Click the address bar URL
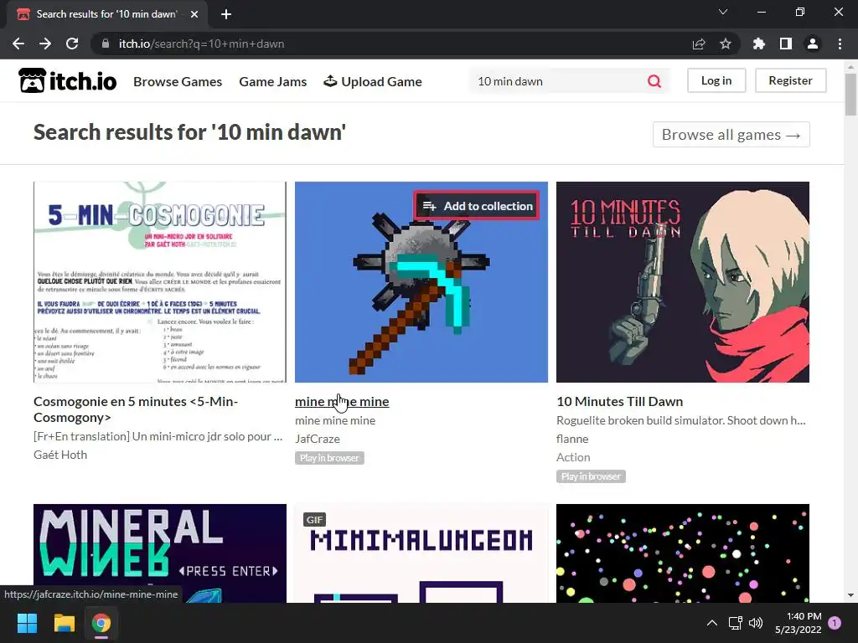858x643 pixels. click(201, 44)
